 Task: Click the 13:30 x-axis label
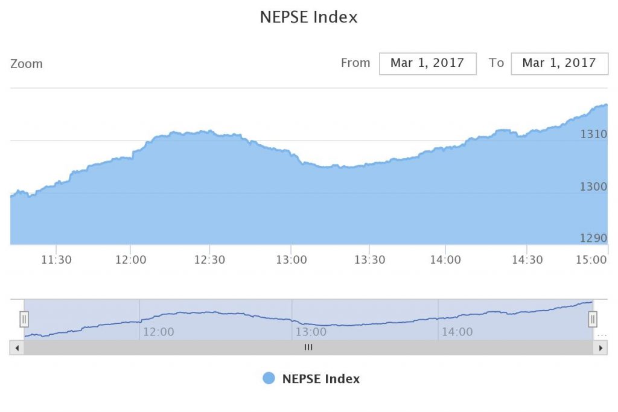[x=369, y=260]
